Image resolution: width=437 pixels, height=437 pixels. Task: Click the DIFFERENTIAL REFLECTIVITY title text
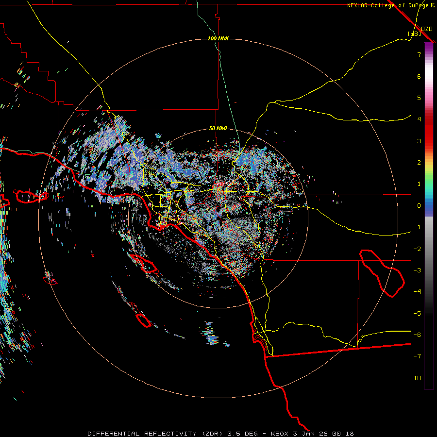click(x=142, y=434)
